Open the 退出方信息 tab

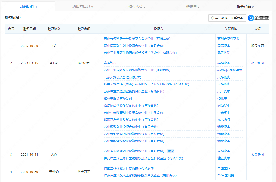(x=82, y=6)
